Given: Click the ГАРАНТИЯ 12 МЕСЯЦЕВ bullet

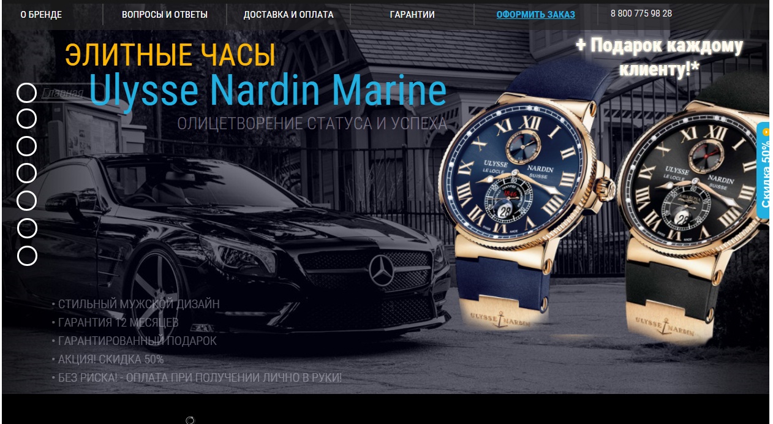Looking at the screenshot, I should (115, 322).
